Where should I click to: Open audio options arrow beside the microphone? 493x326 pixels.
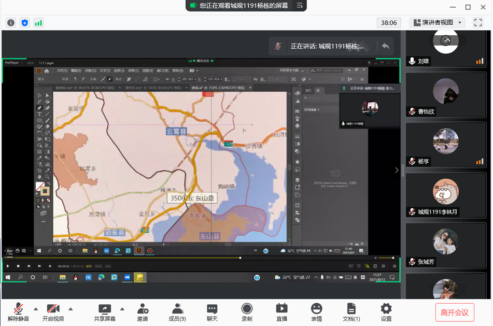click(x=36, y=309)
